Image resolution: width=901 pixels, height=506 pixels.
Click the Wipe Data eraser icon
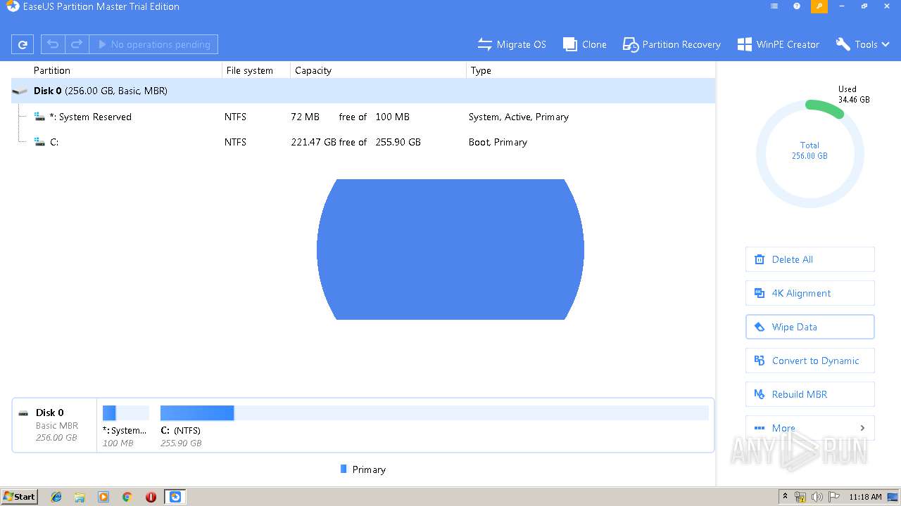click(x=760, y=327)
